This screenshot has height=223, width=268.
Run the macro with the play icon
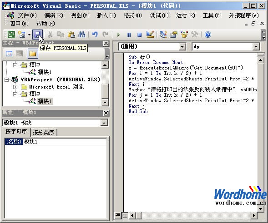(118, 35)
